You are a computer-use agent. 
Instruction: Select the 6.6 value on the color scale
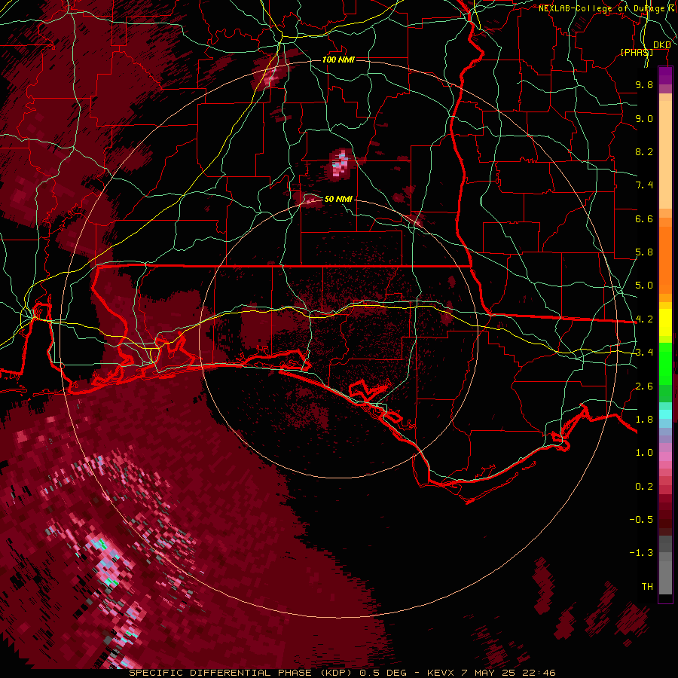tap(644, 218)
